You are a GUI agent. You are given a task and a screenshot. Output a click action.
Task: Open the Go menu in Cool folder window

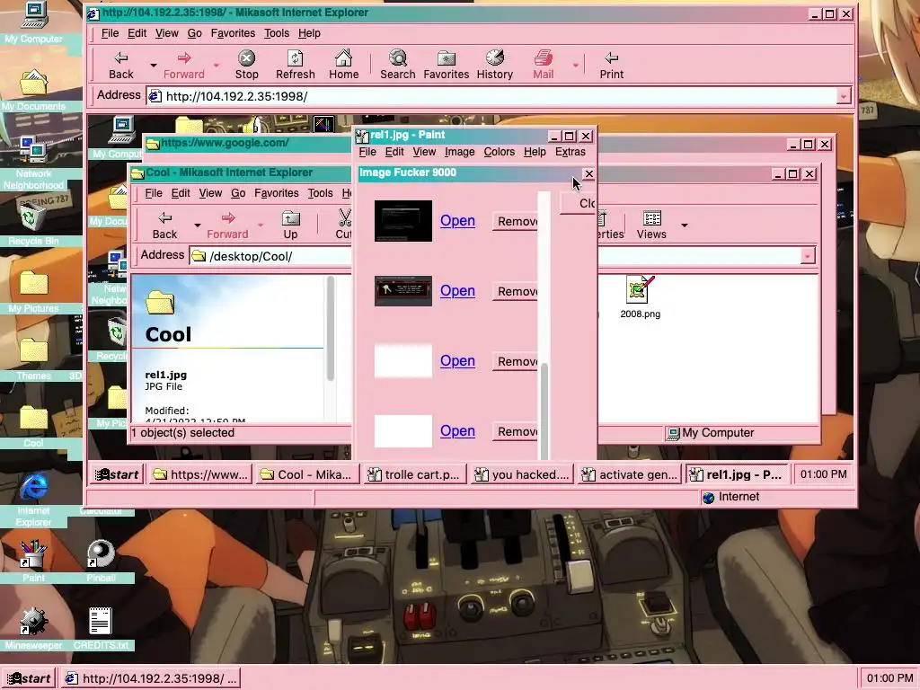coord(238,193)
